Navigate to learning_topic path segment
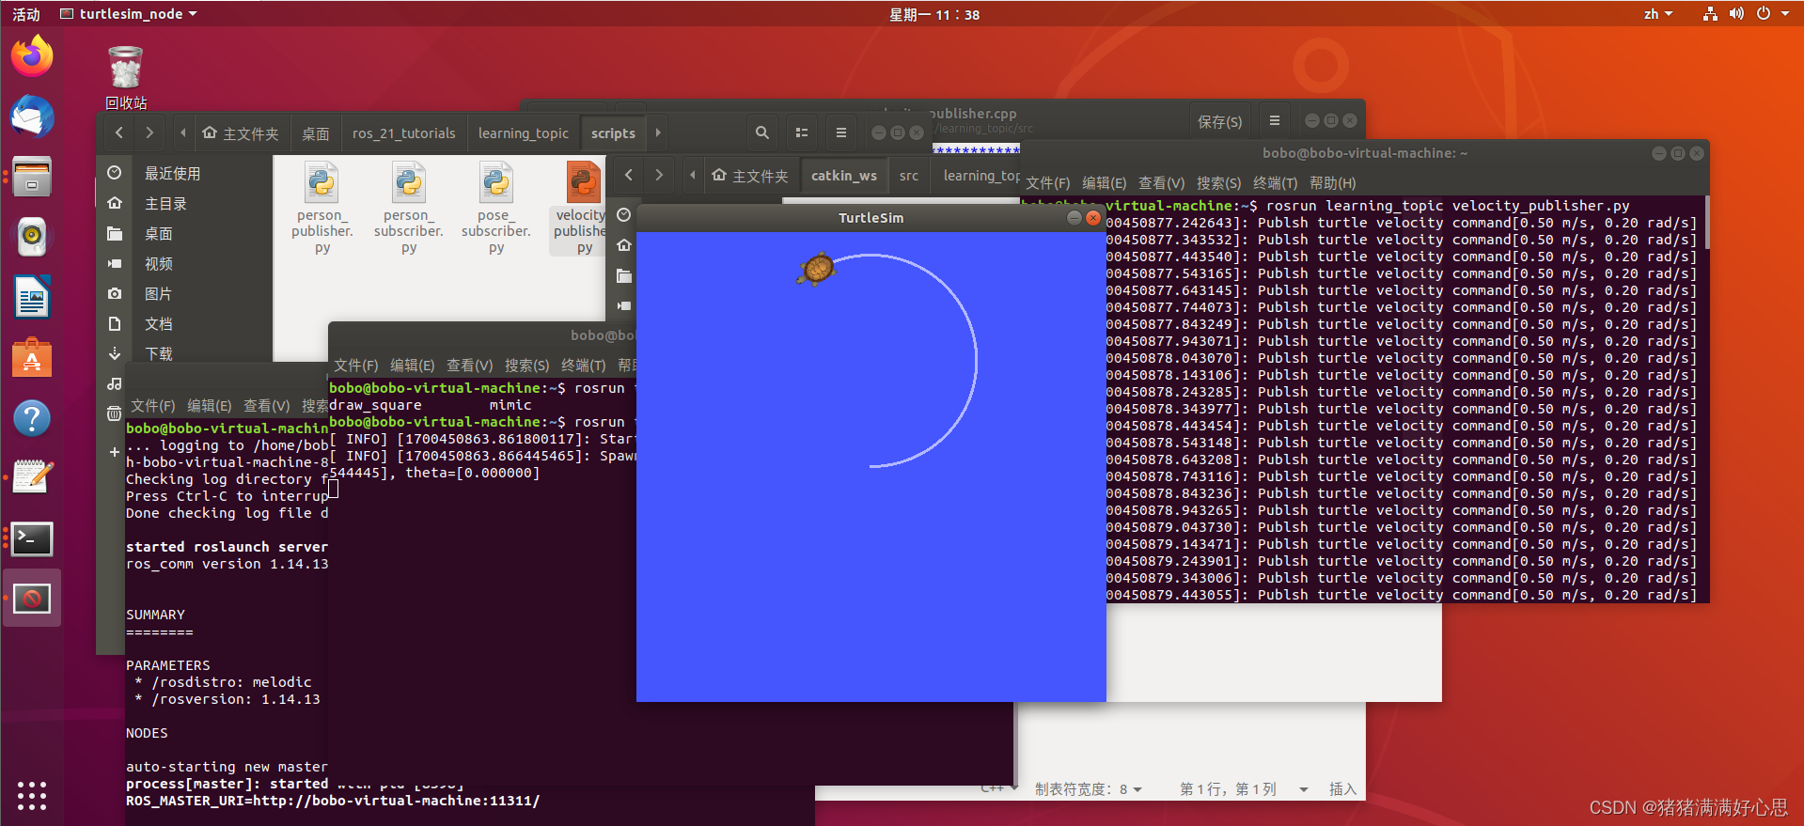Image resolution: width=1804 pixels, height=826 pixels. [x=523, y=133]
